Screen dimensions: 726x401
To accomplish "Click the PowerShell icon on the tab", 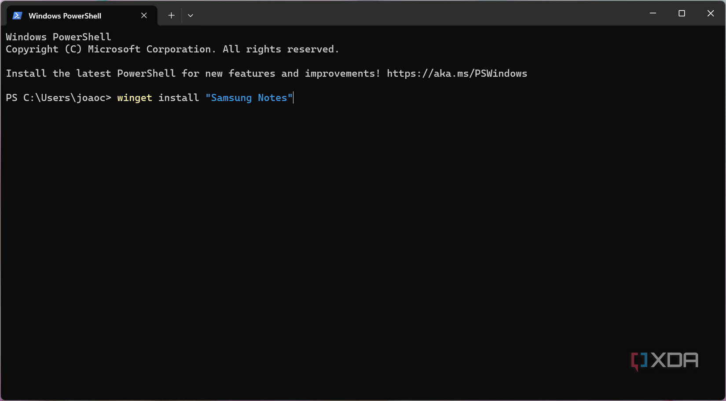I will (x=17, y=15).
